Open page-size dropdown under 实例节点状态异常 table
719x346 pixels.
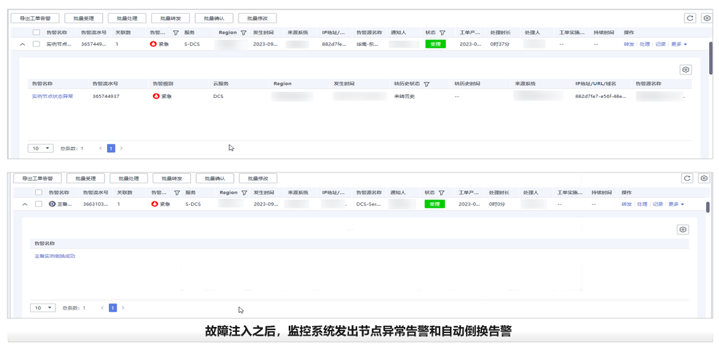tap(41, 148)
